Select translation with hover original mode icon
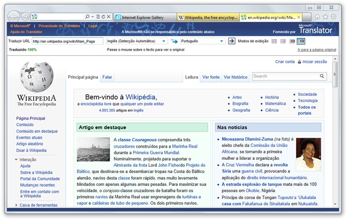Image resolution: width=347 pixels, height=220 pixels. click(301, 42)
